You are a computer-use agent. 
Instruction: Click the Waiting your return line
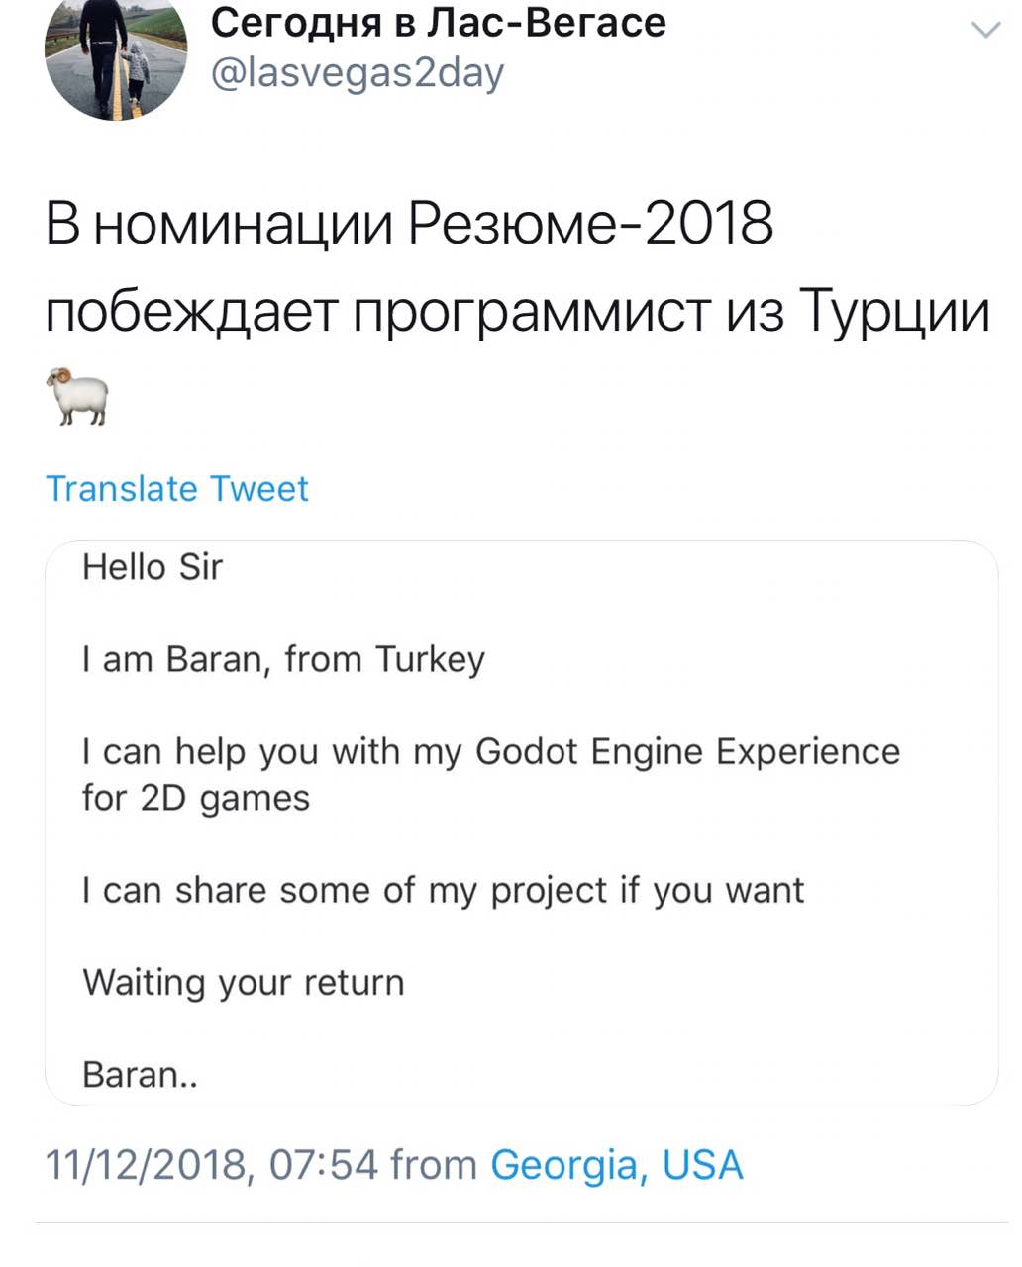click(244, 983)
